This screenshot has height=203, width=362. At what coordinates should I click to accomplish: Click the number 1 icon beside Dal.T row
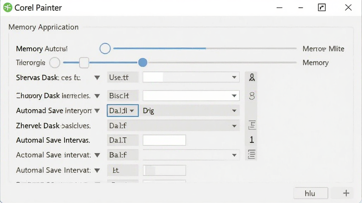tap(252, 140)
